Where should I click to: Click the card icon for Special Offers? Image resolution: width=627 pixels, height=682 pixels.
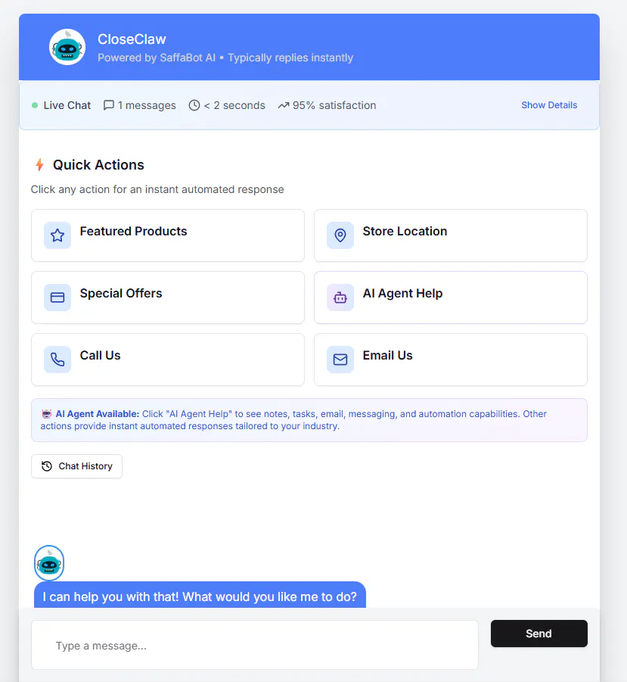[57, 297]
